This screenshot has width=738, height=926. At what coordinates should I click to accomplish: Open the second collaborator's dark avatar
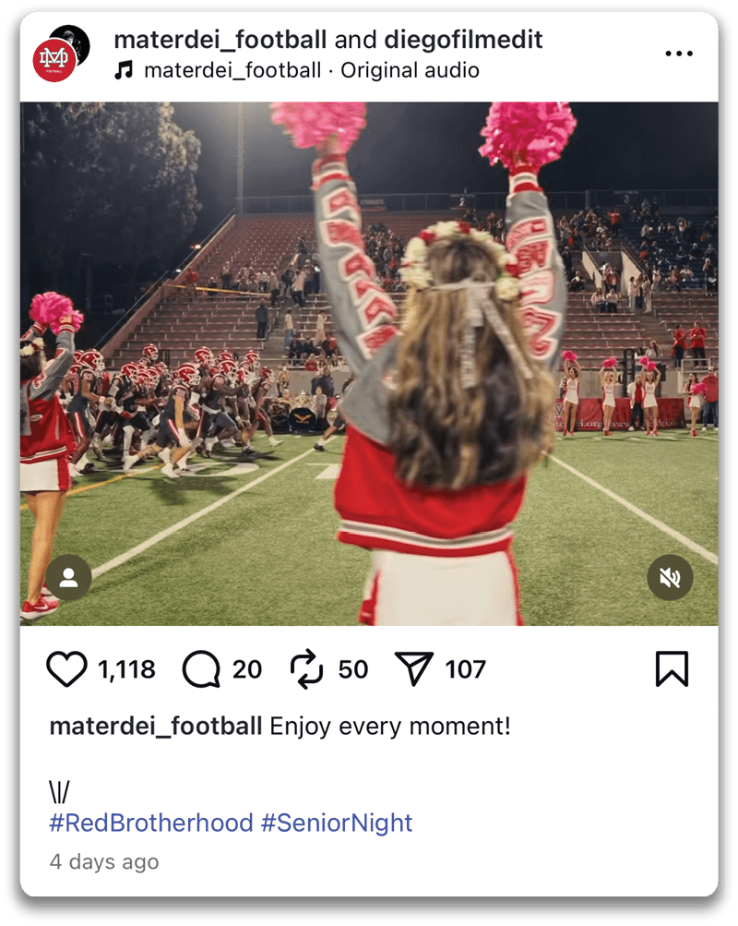(x=76, y=38)
